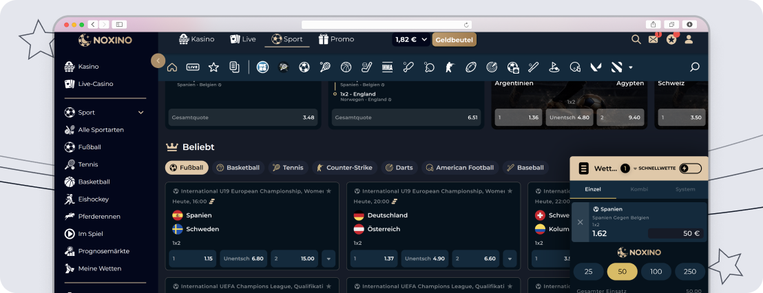Click the stake input showing 50 €
The width and height of the screenshot is (763, 293).
click(676, 234)
